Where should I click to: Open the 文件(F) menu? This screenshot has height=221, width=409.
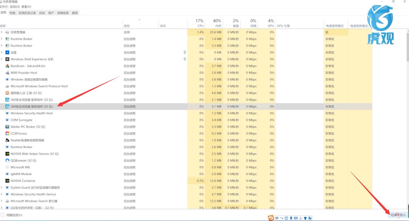[4, 6]
